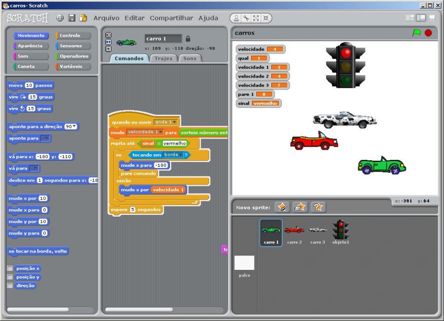
Task: Paint a new sprite with star-brush icon
Action: pyautogui.click(x=282, y=207)
